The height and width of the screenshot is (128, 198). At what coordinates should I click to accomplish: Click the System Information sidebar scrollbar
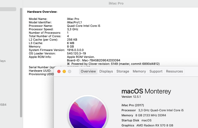pyautogui.click(x=21, y=63)
